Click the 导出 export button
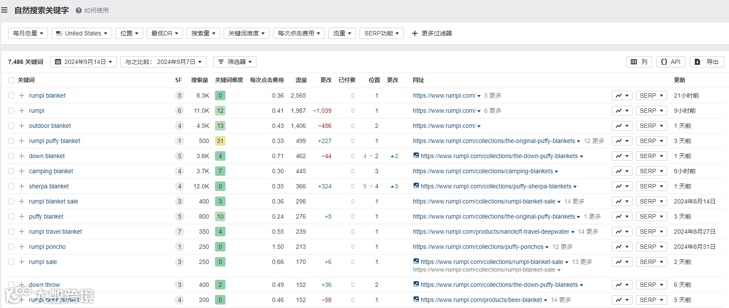Image resolution: width=729 pixels, height=308 pixels. (x=707, y=62)
